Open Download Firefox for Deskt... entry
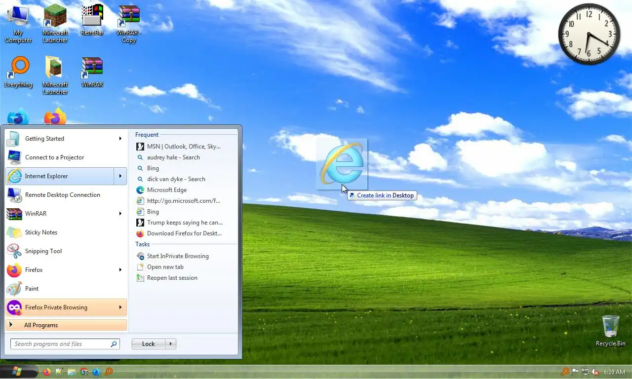 pos(184,233)
